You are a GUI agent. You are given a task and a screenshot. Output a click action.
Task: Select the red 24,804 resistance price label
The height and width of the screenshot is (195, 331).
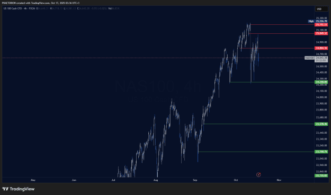pyautogui.click(x=321, y=48)
